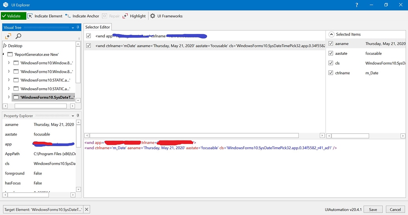Screen dimensions: 408x215
Task: Select the Desktop node in Visual Tree
Action: pyautogui.click(x=15, y=46)
